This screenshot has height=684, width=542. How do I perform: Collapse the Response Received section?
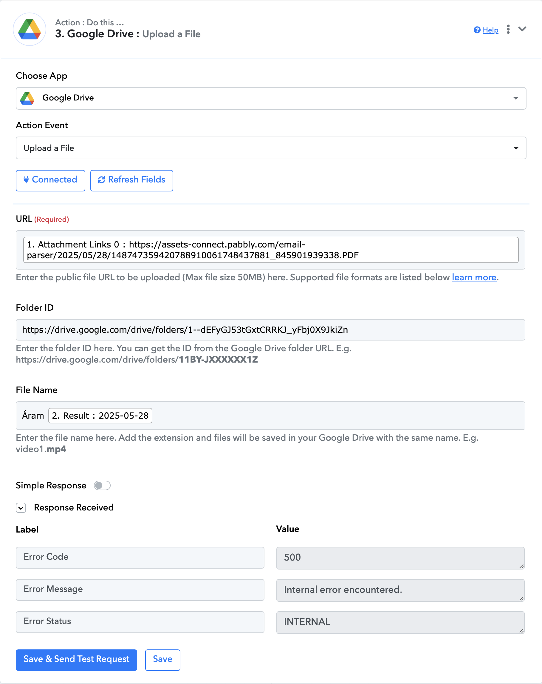pyautogui.click(x=21, y=508)
